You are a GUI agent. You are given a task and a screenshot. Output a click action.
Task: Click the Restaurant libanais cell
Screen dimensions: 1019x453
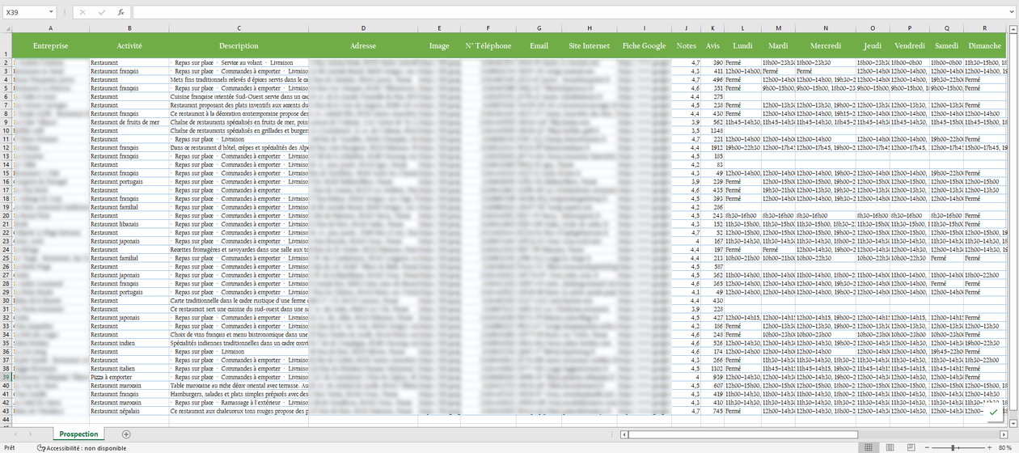click(x=129, y=224)
